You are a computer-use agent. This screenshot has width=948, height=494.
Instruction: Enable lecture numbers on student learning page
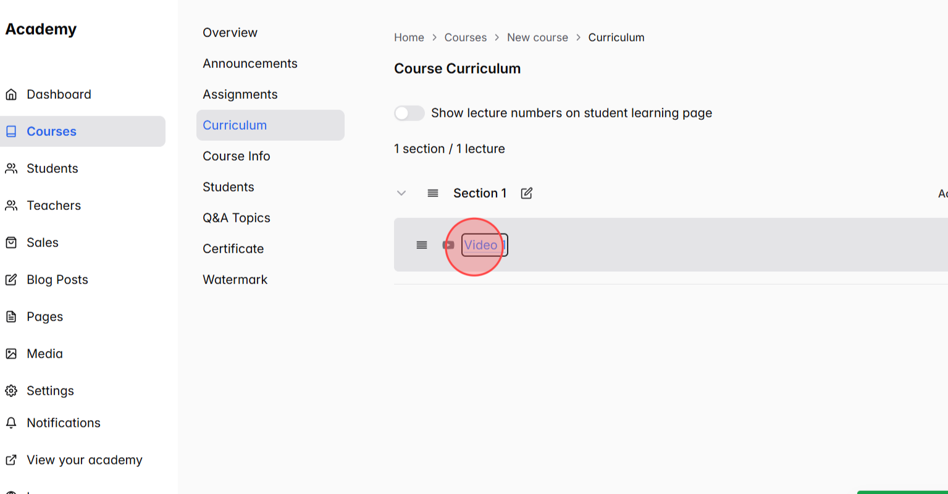click(x=409, y=113)
